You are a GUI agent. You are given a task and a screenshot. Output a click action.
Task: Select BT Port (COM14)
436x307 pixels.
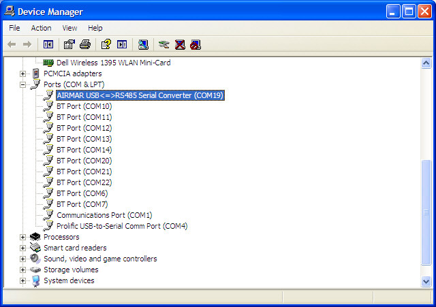[84, 150]
